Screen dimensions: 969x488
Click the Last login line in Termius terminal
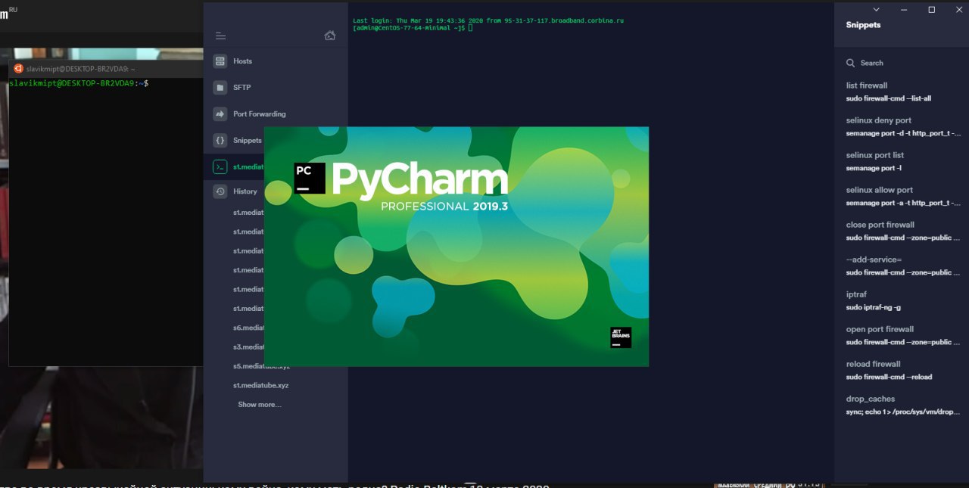pos(488,20)
